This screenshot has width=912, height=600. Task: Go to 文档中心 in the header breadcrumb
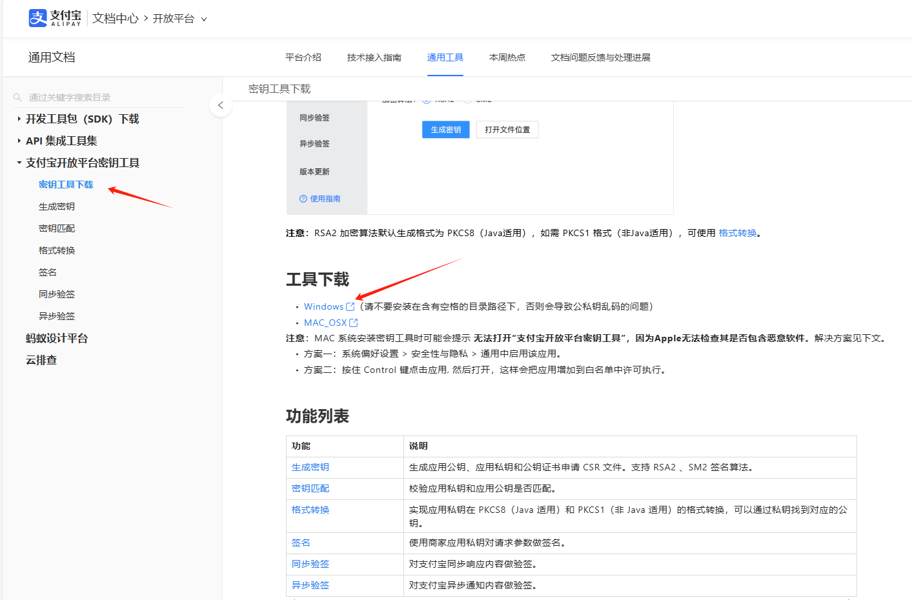coord(116,19)
